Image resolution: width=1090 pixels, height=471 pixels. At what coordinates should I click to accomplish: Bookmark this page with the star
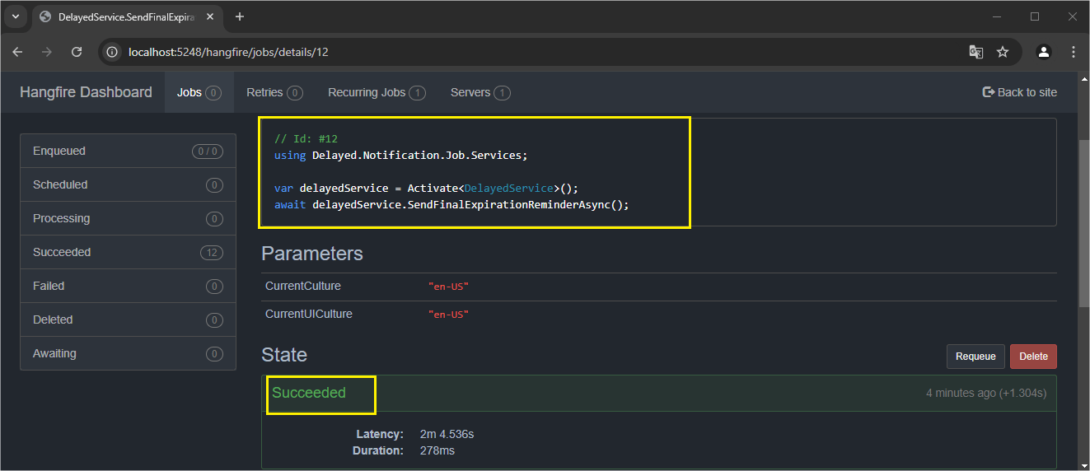(1003, 52)
